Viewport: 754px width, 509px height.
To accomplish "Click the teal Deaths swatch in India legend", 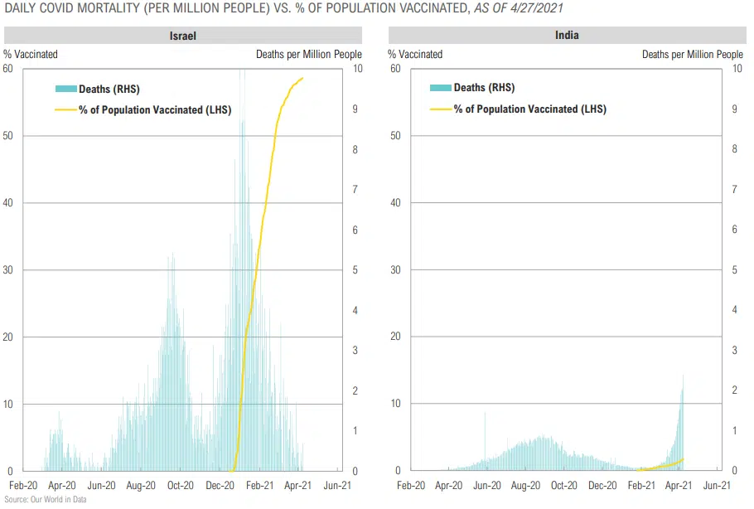I will click(x=440, y=88).
